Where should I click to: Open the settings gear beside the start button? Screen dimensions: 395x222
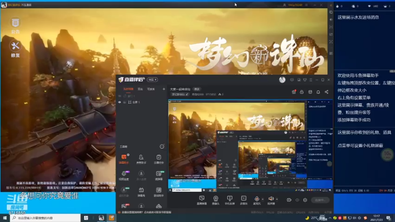tap(305, 200)
